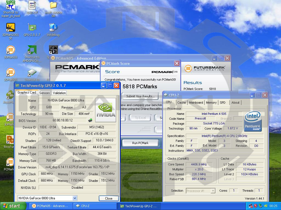This screenshot has width=281, height=210.
Task: Click the Intel Pentium 4 logo in CPU-Z
Action: pyautogui.click(x=253, y=121)
